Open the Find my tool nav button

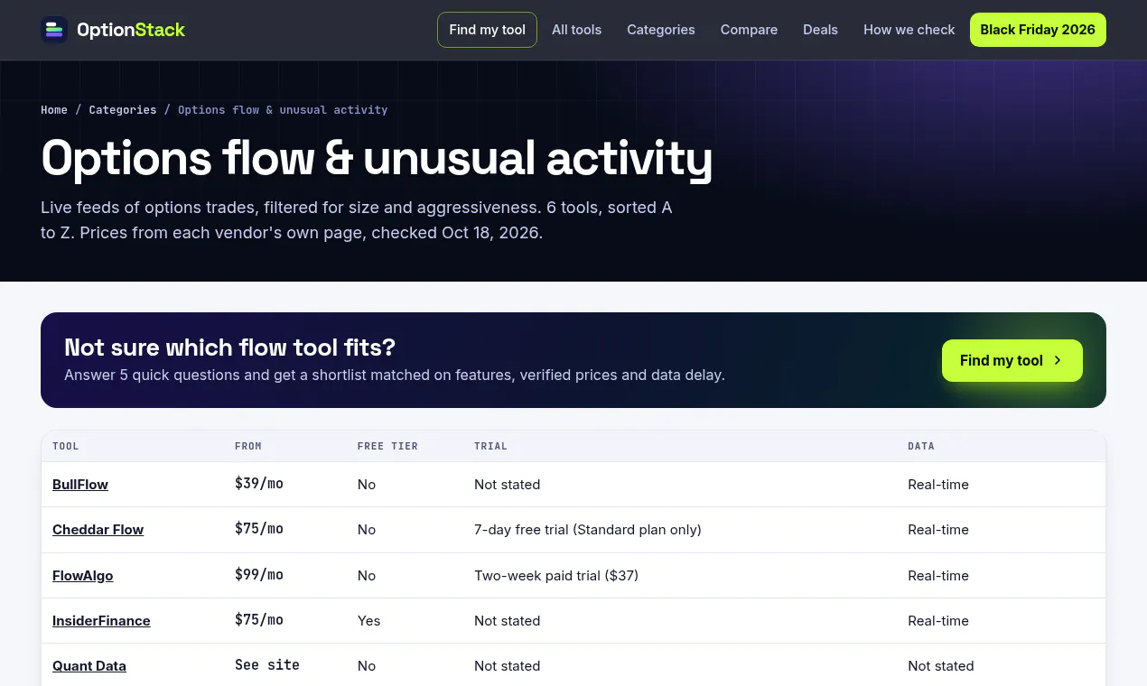(487, 30)
